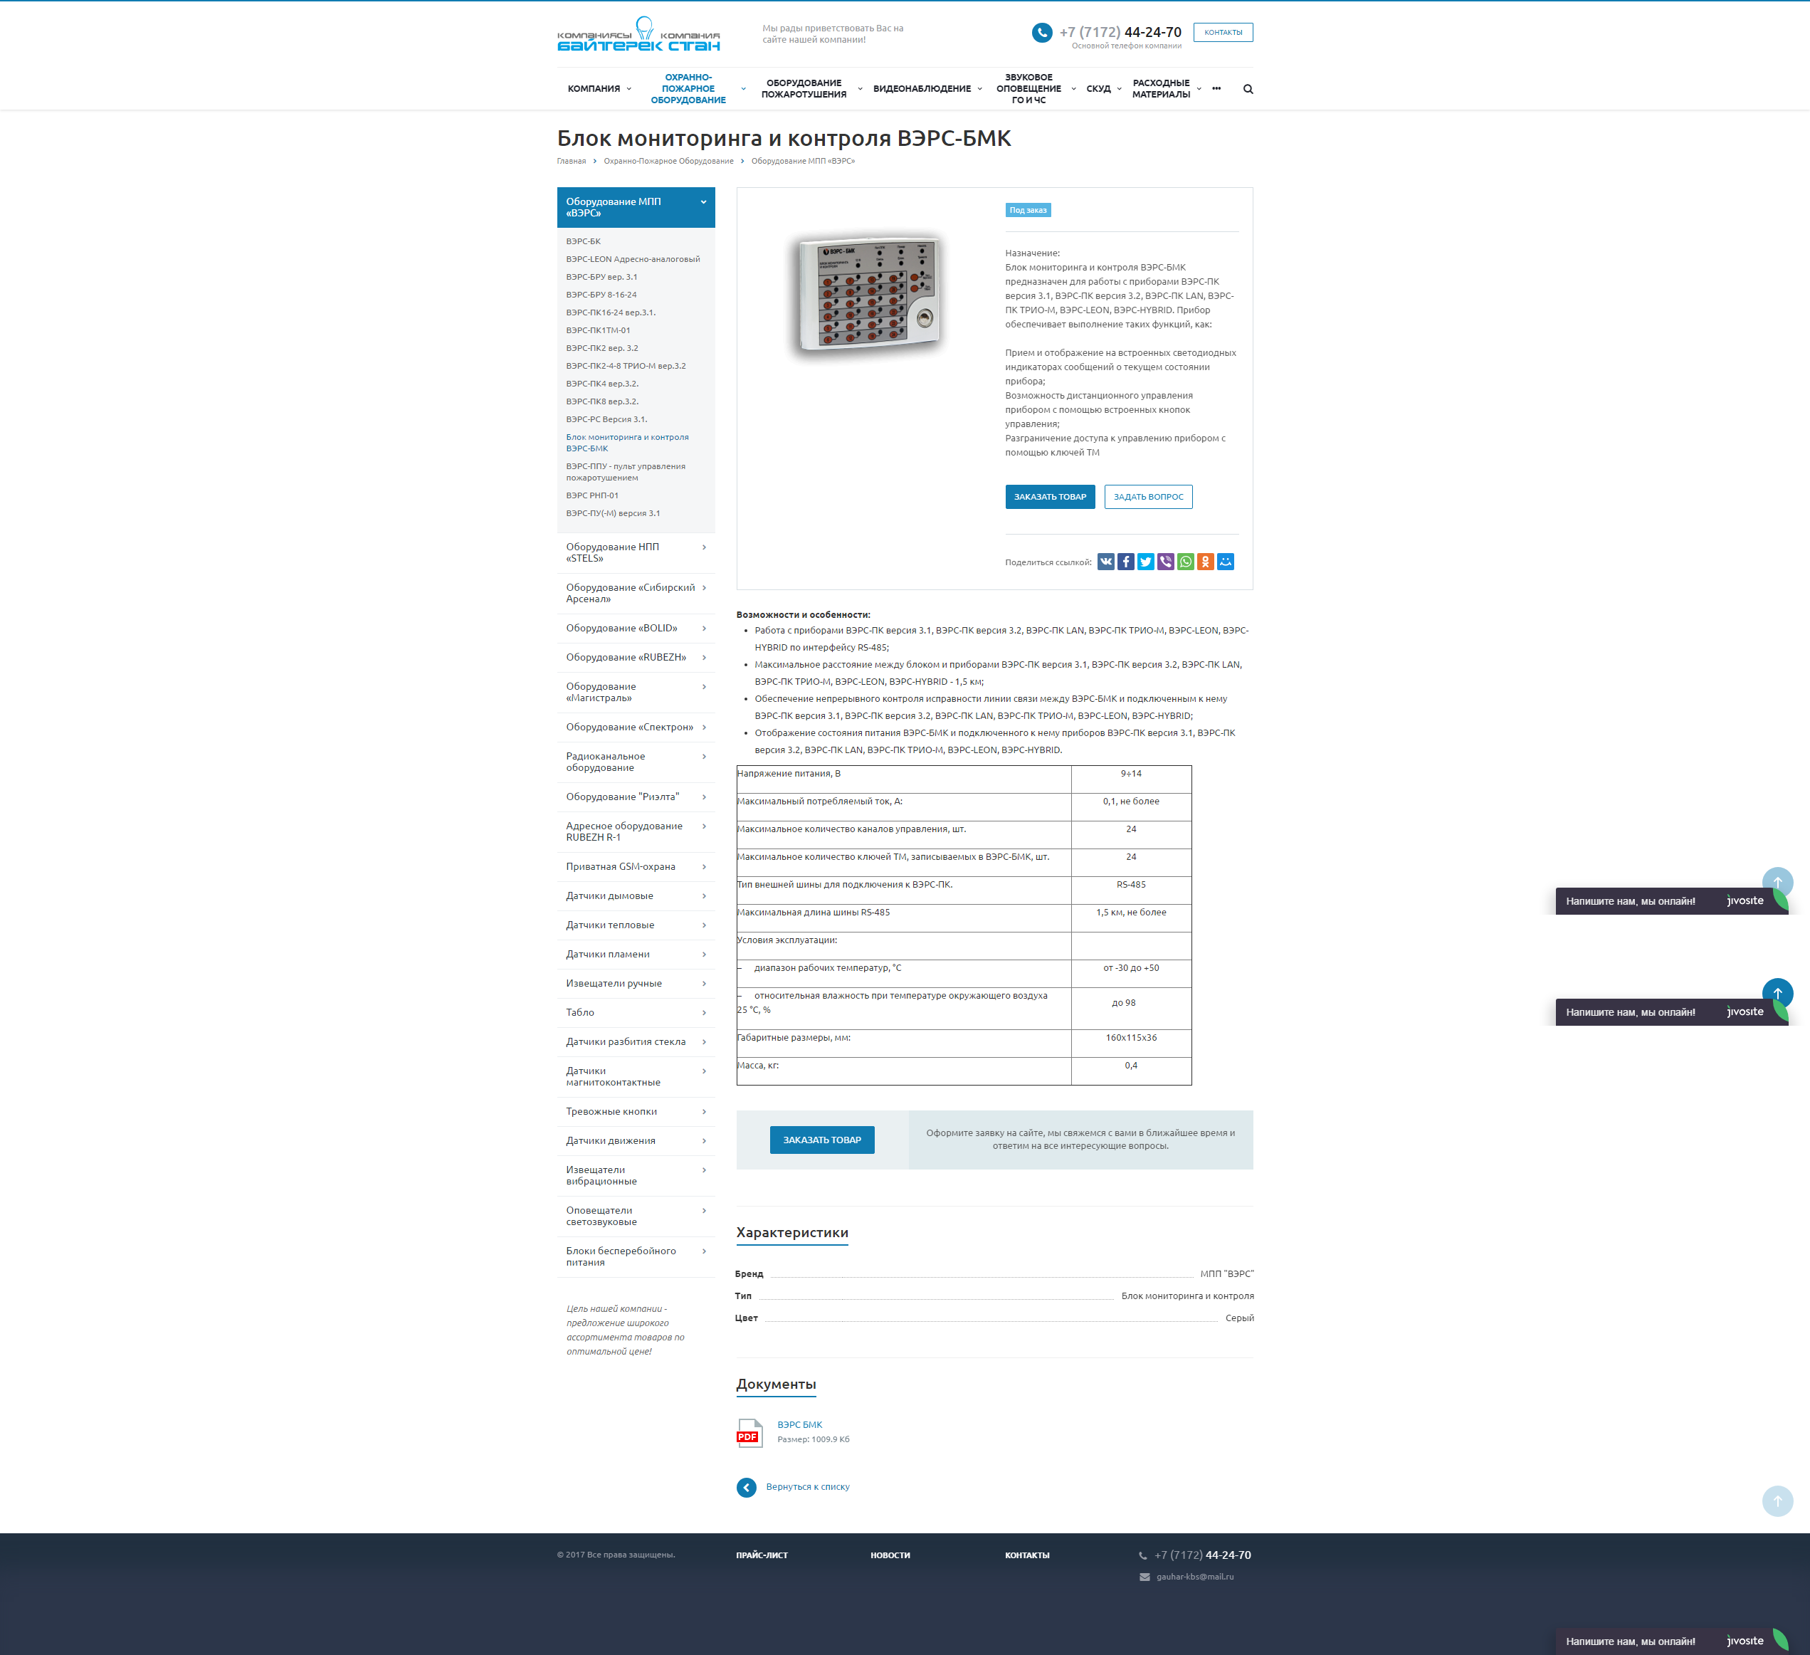This screenshot has height=1655, width=1810.
Task: Open Прайс-лист in footer
Action: 762,1555
